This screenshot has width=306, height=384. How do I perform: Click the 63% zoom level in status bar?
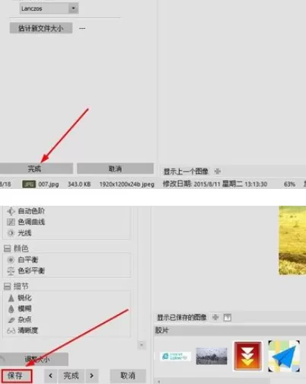pyautogui.click(x=289, y=184)
